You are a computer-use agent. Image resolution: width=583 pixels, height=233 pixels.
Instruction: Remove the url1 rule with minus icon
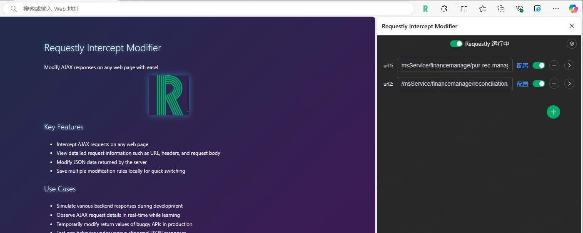[x=554, y=65]
